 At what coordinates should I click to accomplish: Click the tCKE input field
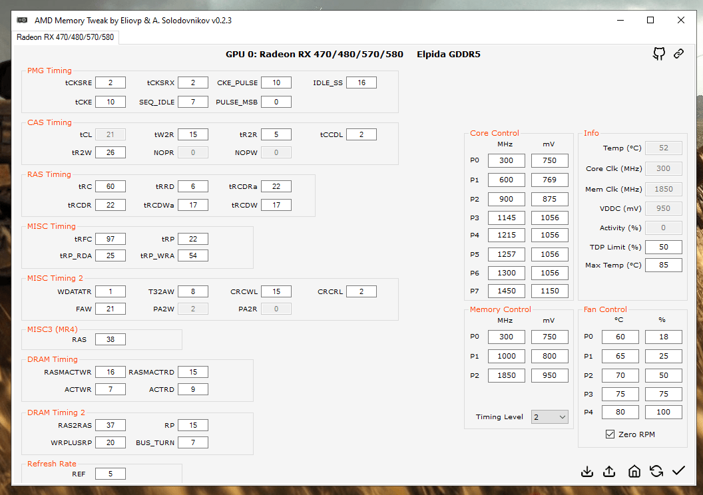tap(111, 102)
